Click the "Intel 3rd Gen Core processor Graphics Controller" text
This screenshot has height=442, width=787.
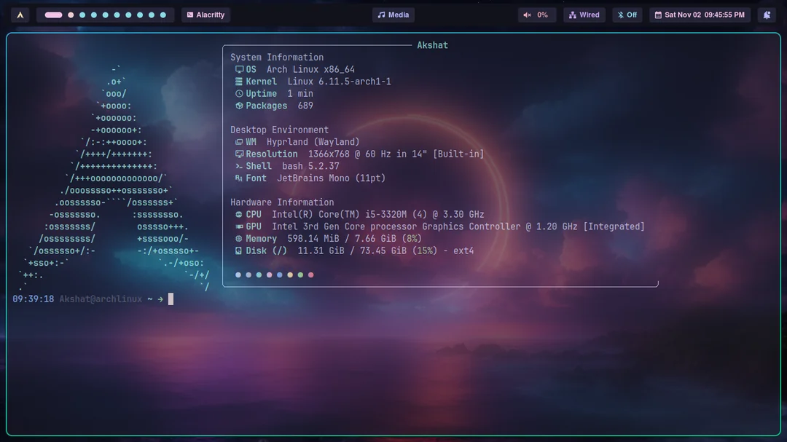396,226
